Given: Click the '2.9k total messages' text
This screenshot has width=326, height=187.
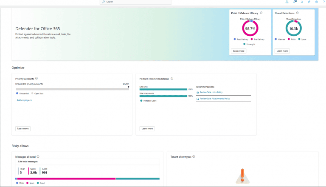Looking at the screenshot, I should click(28, 161).
